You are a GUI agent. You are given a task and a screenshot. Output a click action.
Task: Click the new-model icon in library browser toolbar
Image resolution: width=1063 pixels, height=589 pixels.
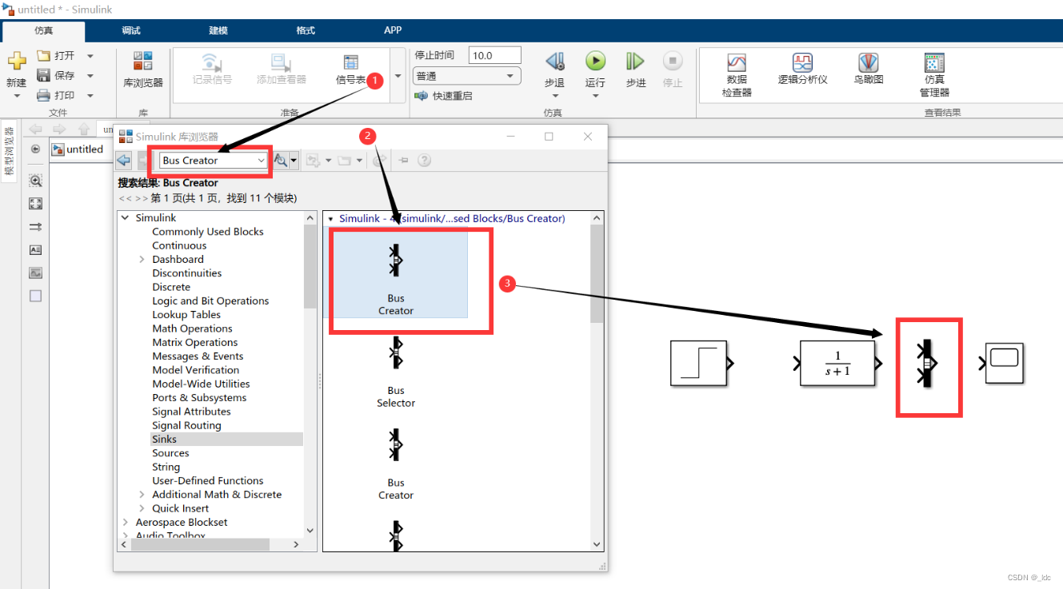313,161
